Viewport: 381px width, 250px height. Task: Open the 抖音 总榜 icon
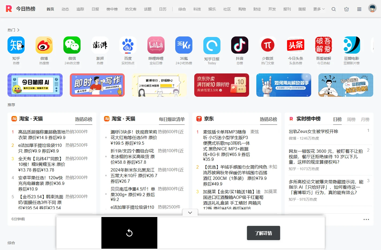click(x=240, y=45)
